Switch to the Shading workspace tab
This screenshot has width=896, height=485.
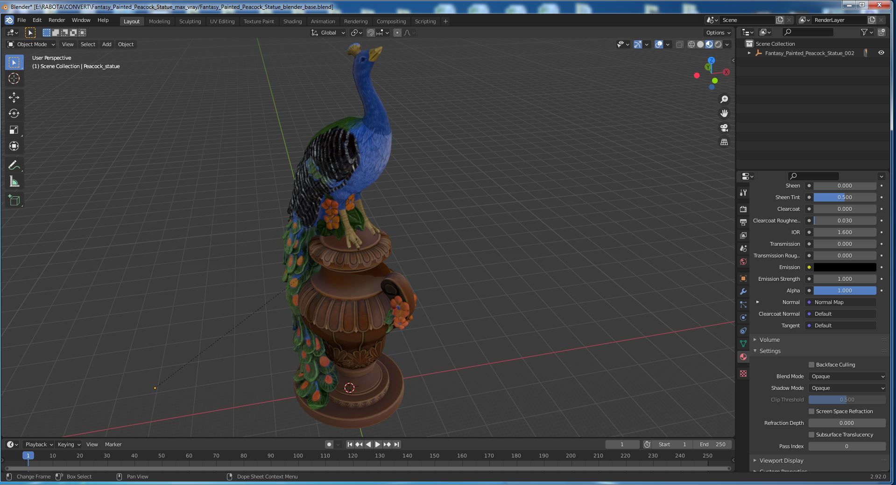pos(292,21)
